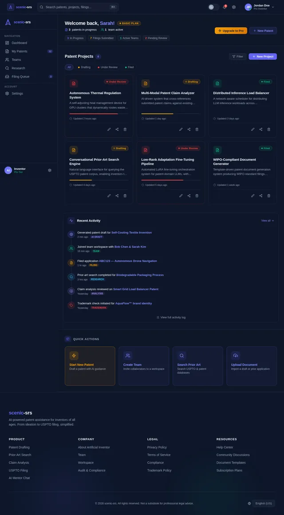Viewport: 284px width, 515px height.
Task: Open settings gear in top bar
Action: coord(234,7)
